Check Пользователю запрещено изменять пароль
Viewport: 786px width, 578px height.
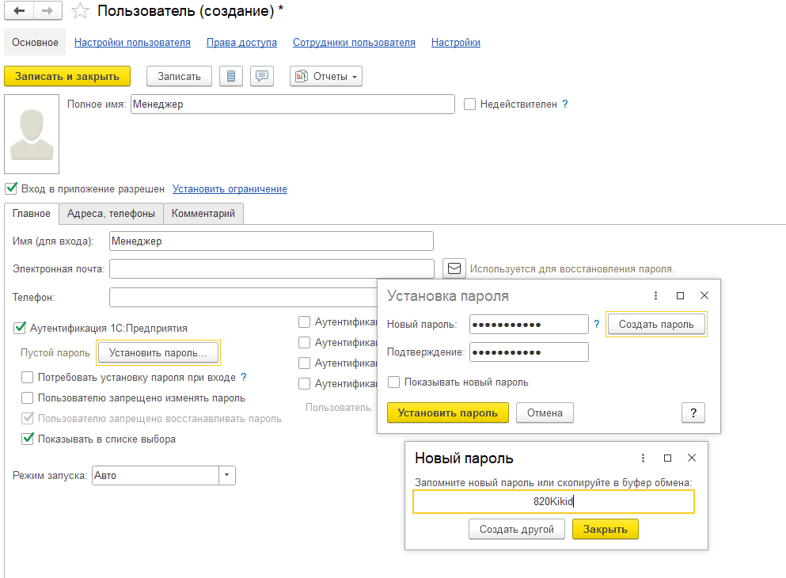pos(28,398)
